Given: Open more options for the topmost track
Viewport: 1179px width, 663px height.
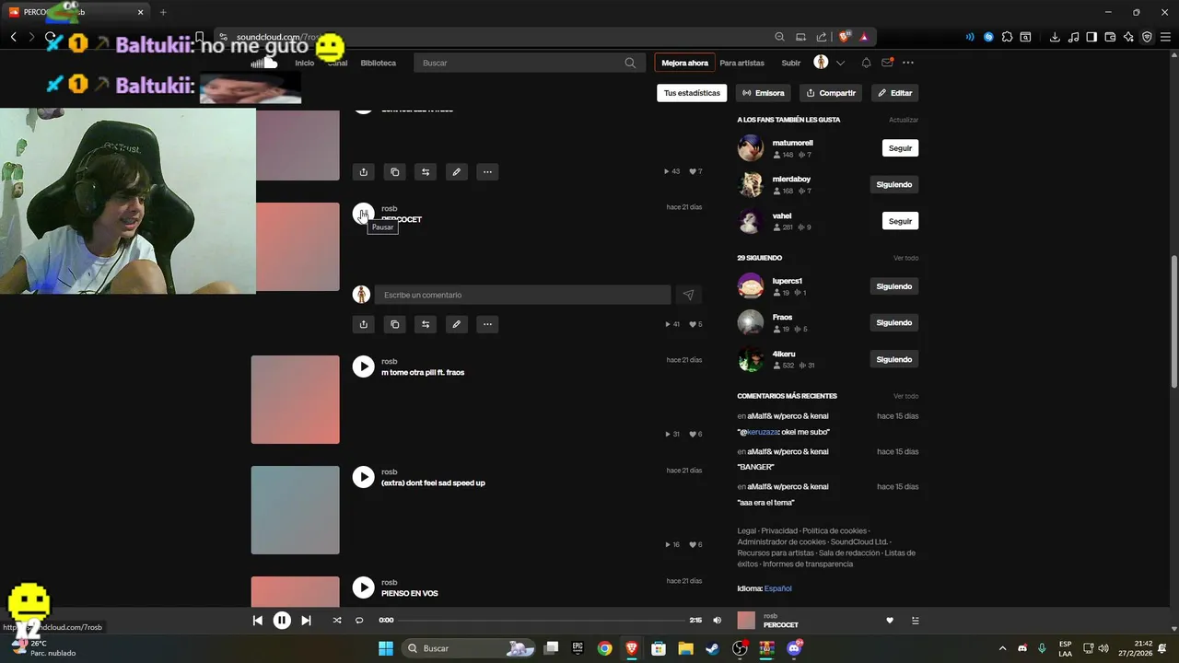Looking at the screenshot, I should 487,172.
